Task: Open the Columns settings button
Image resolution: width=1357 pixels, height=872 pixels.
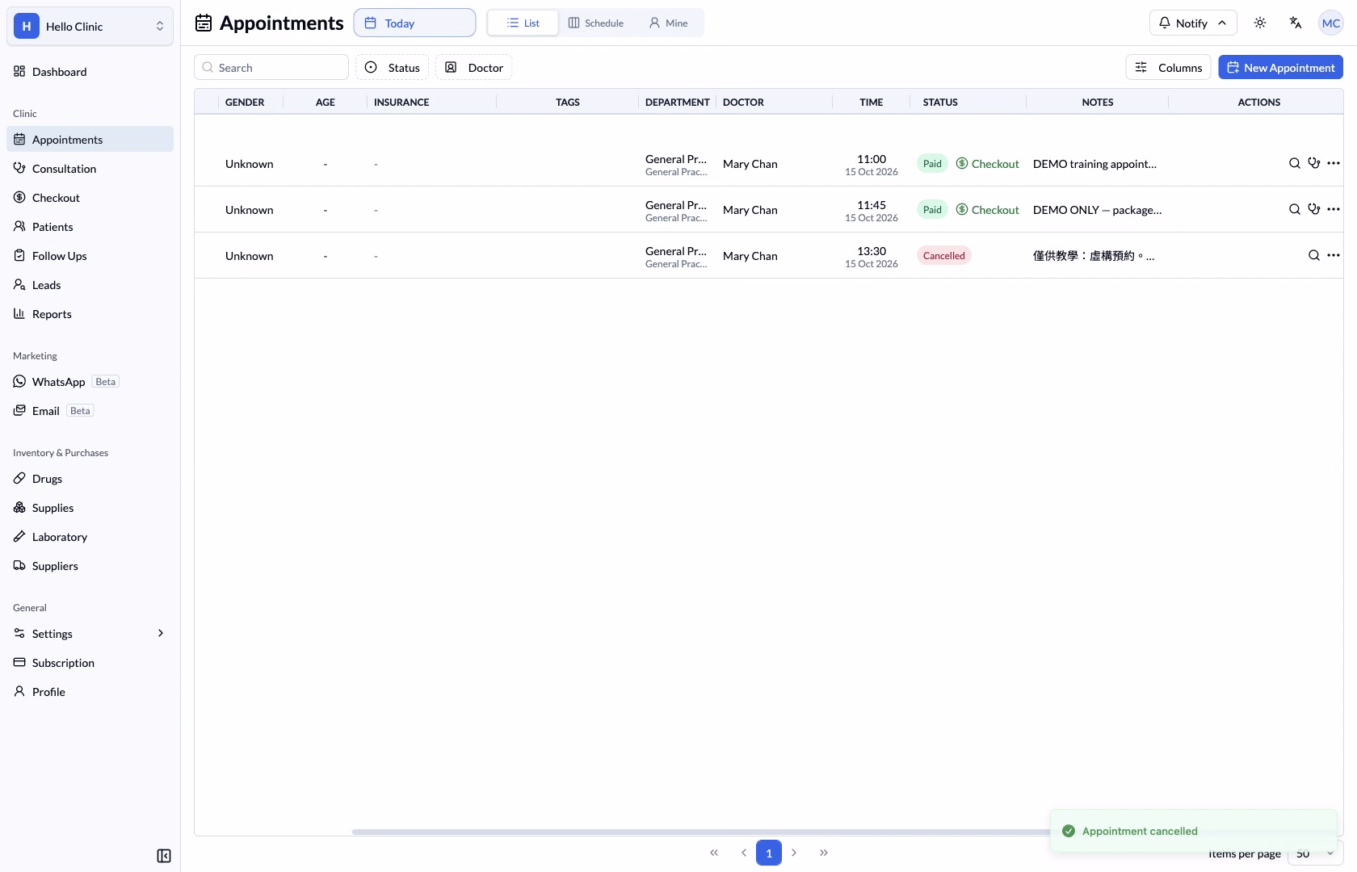Action: (1168, 67)
